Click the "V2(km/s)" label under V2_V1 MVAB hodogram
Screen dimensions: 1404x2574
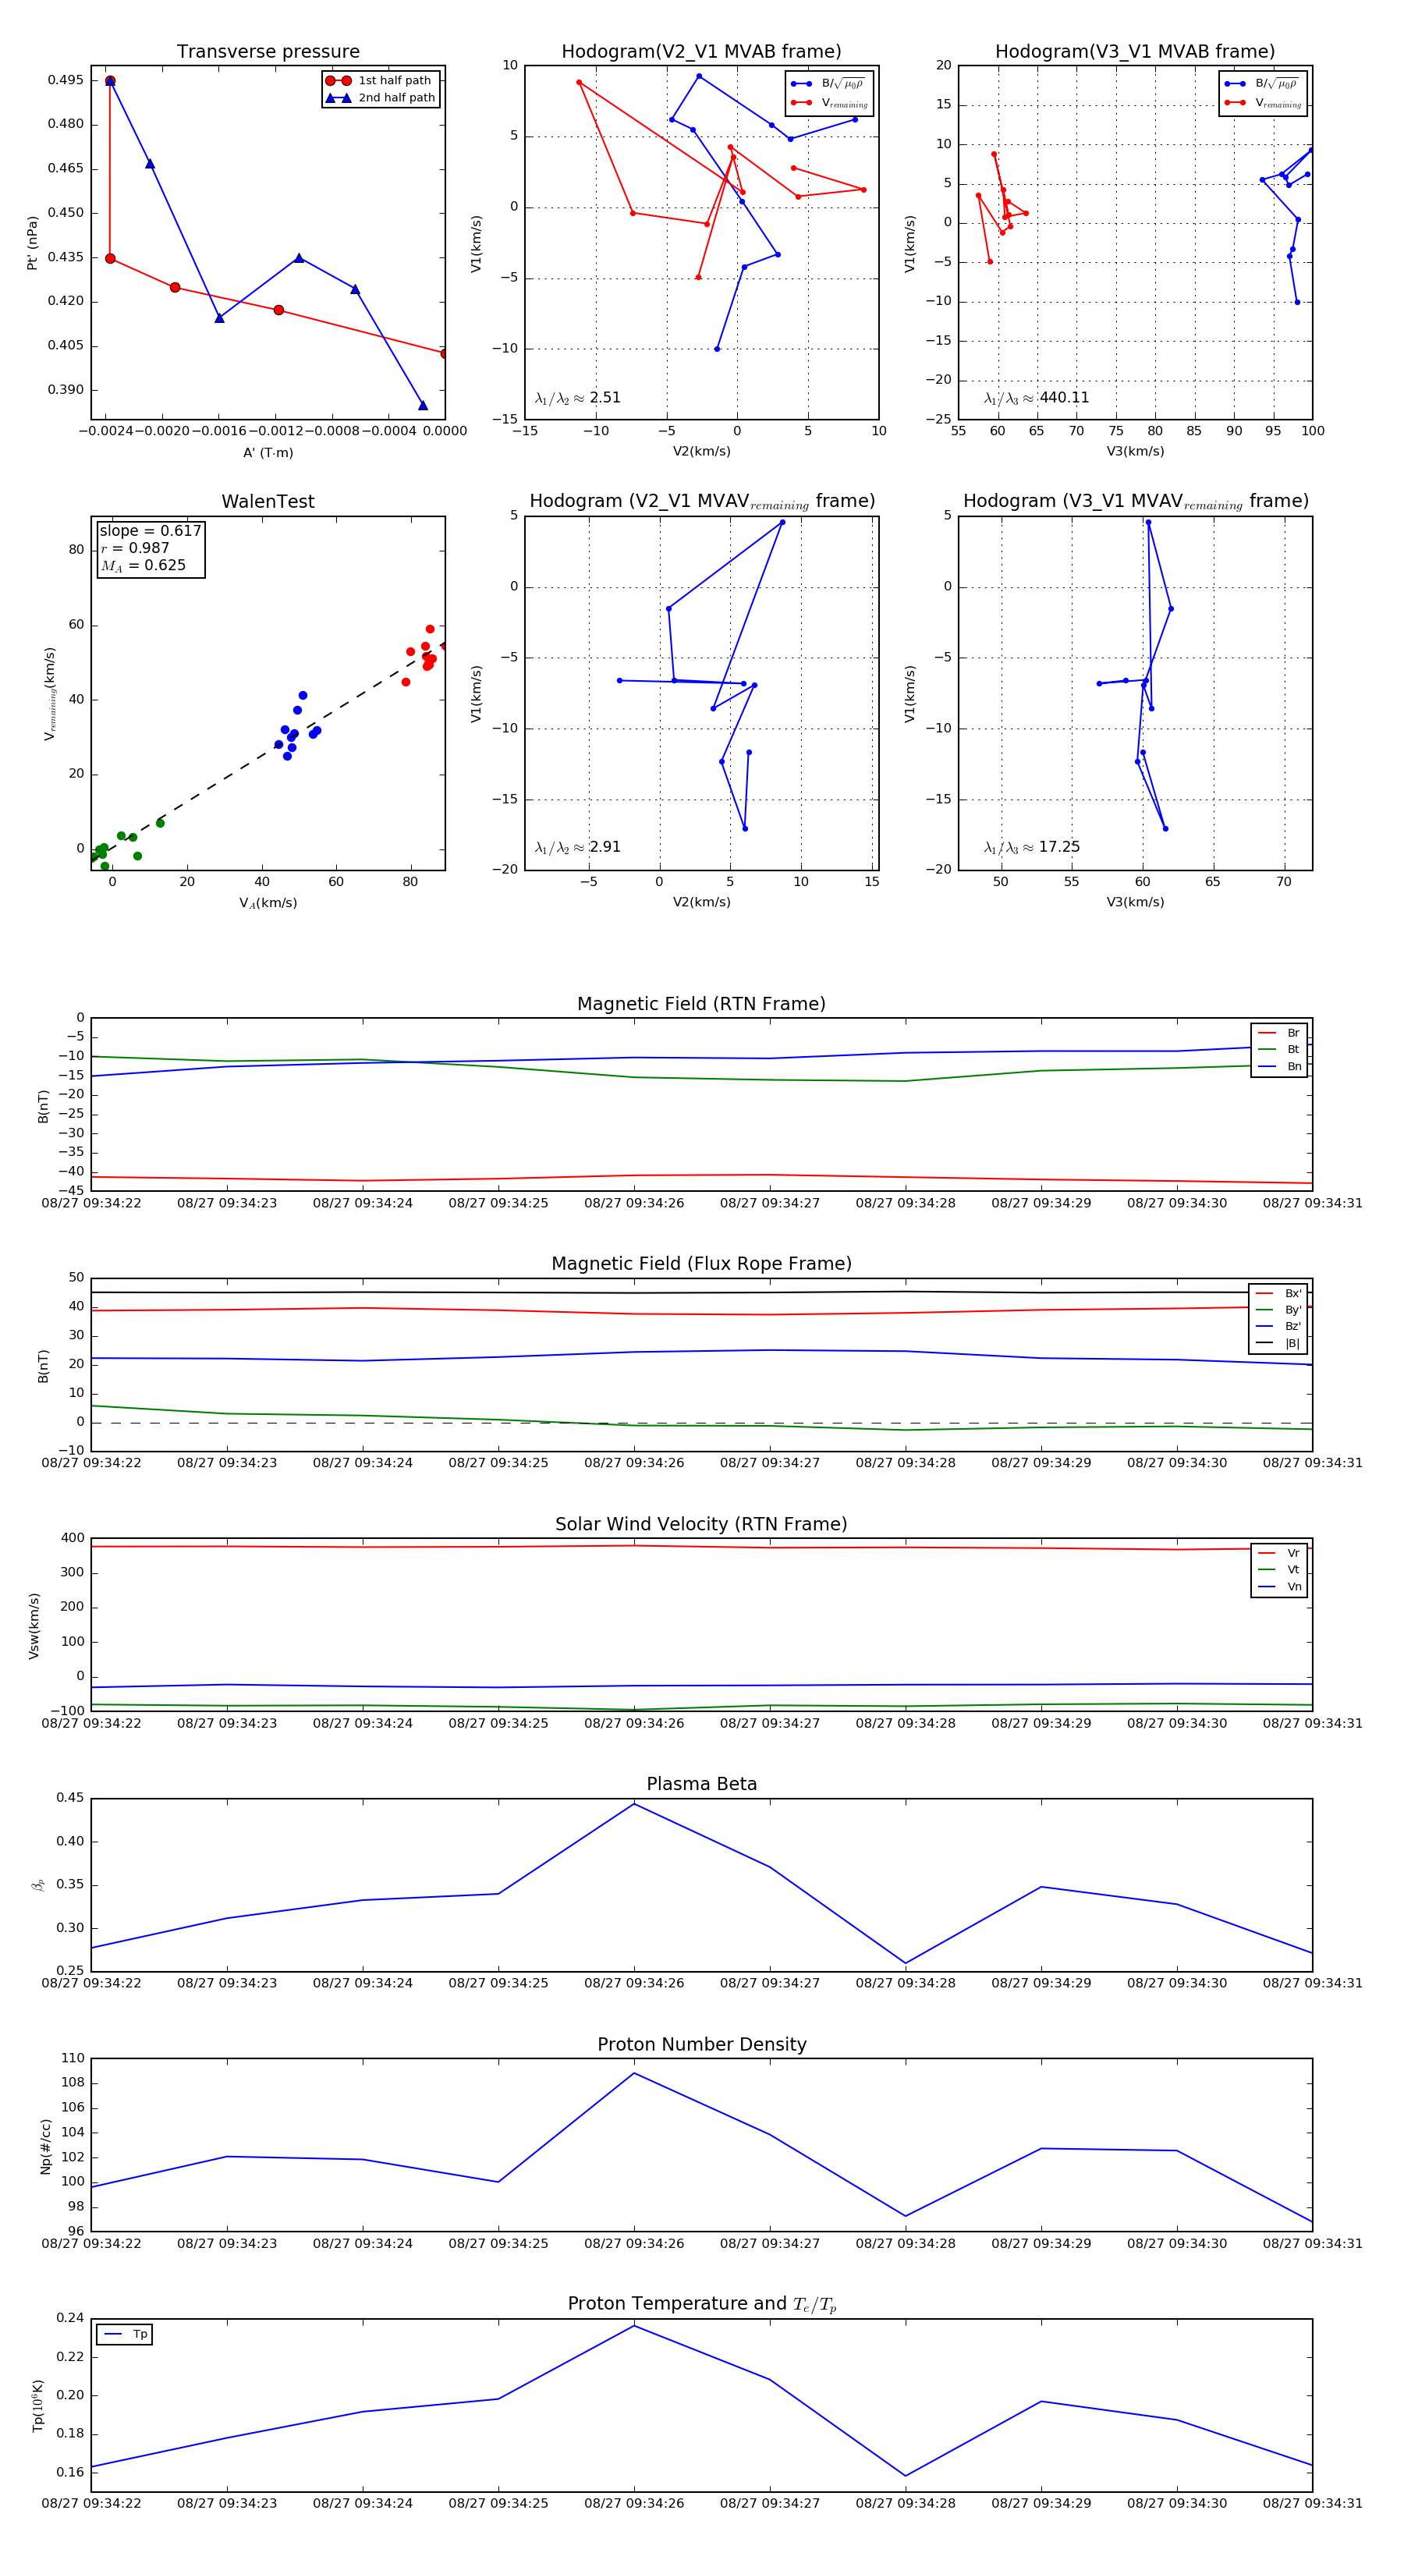click(x=701, y=452)
